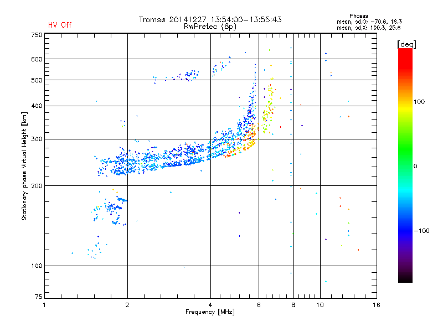Click the colorbar tick label '100'
443x332 pixels.
tap(419, 102)
